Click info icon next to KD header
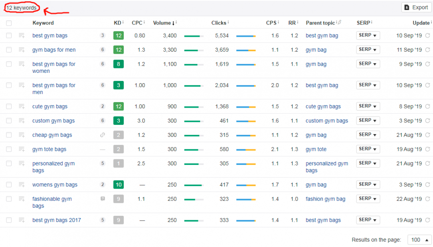433x247 pixels. 123,23
